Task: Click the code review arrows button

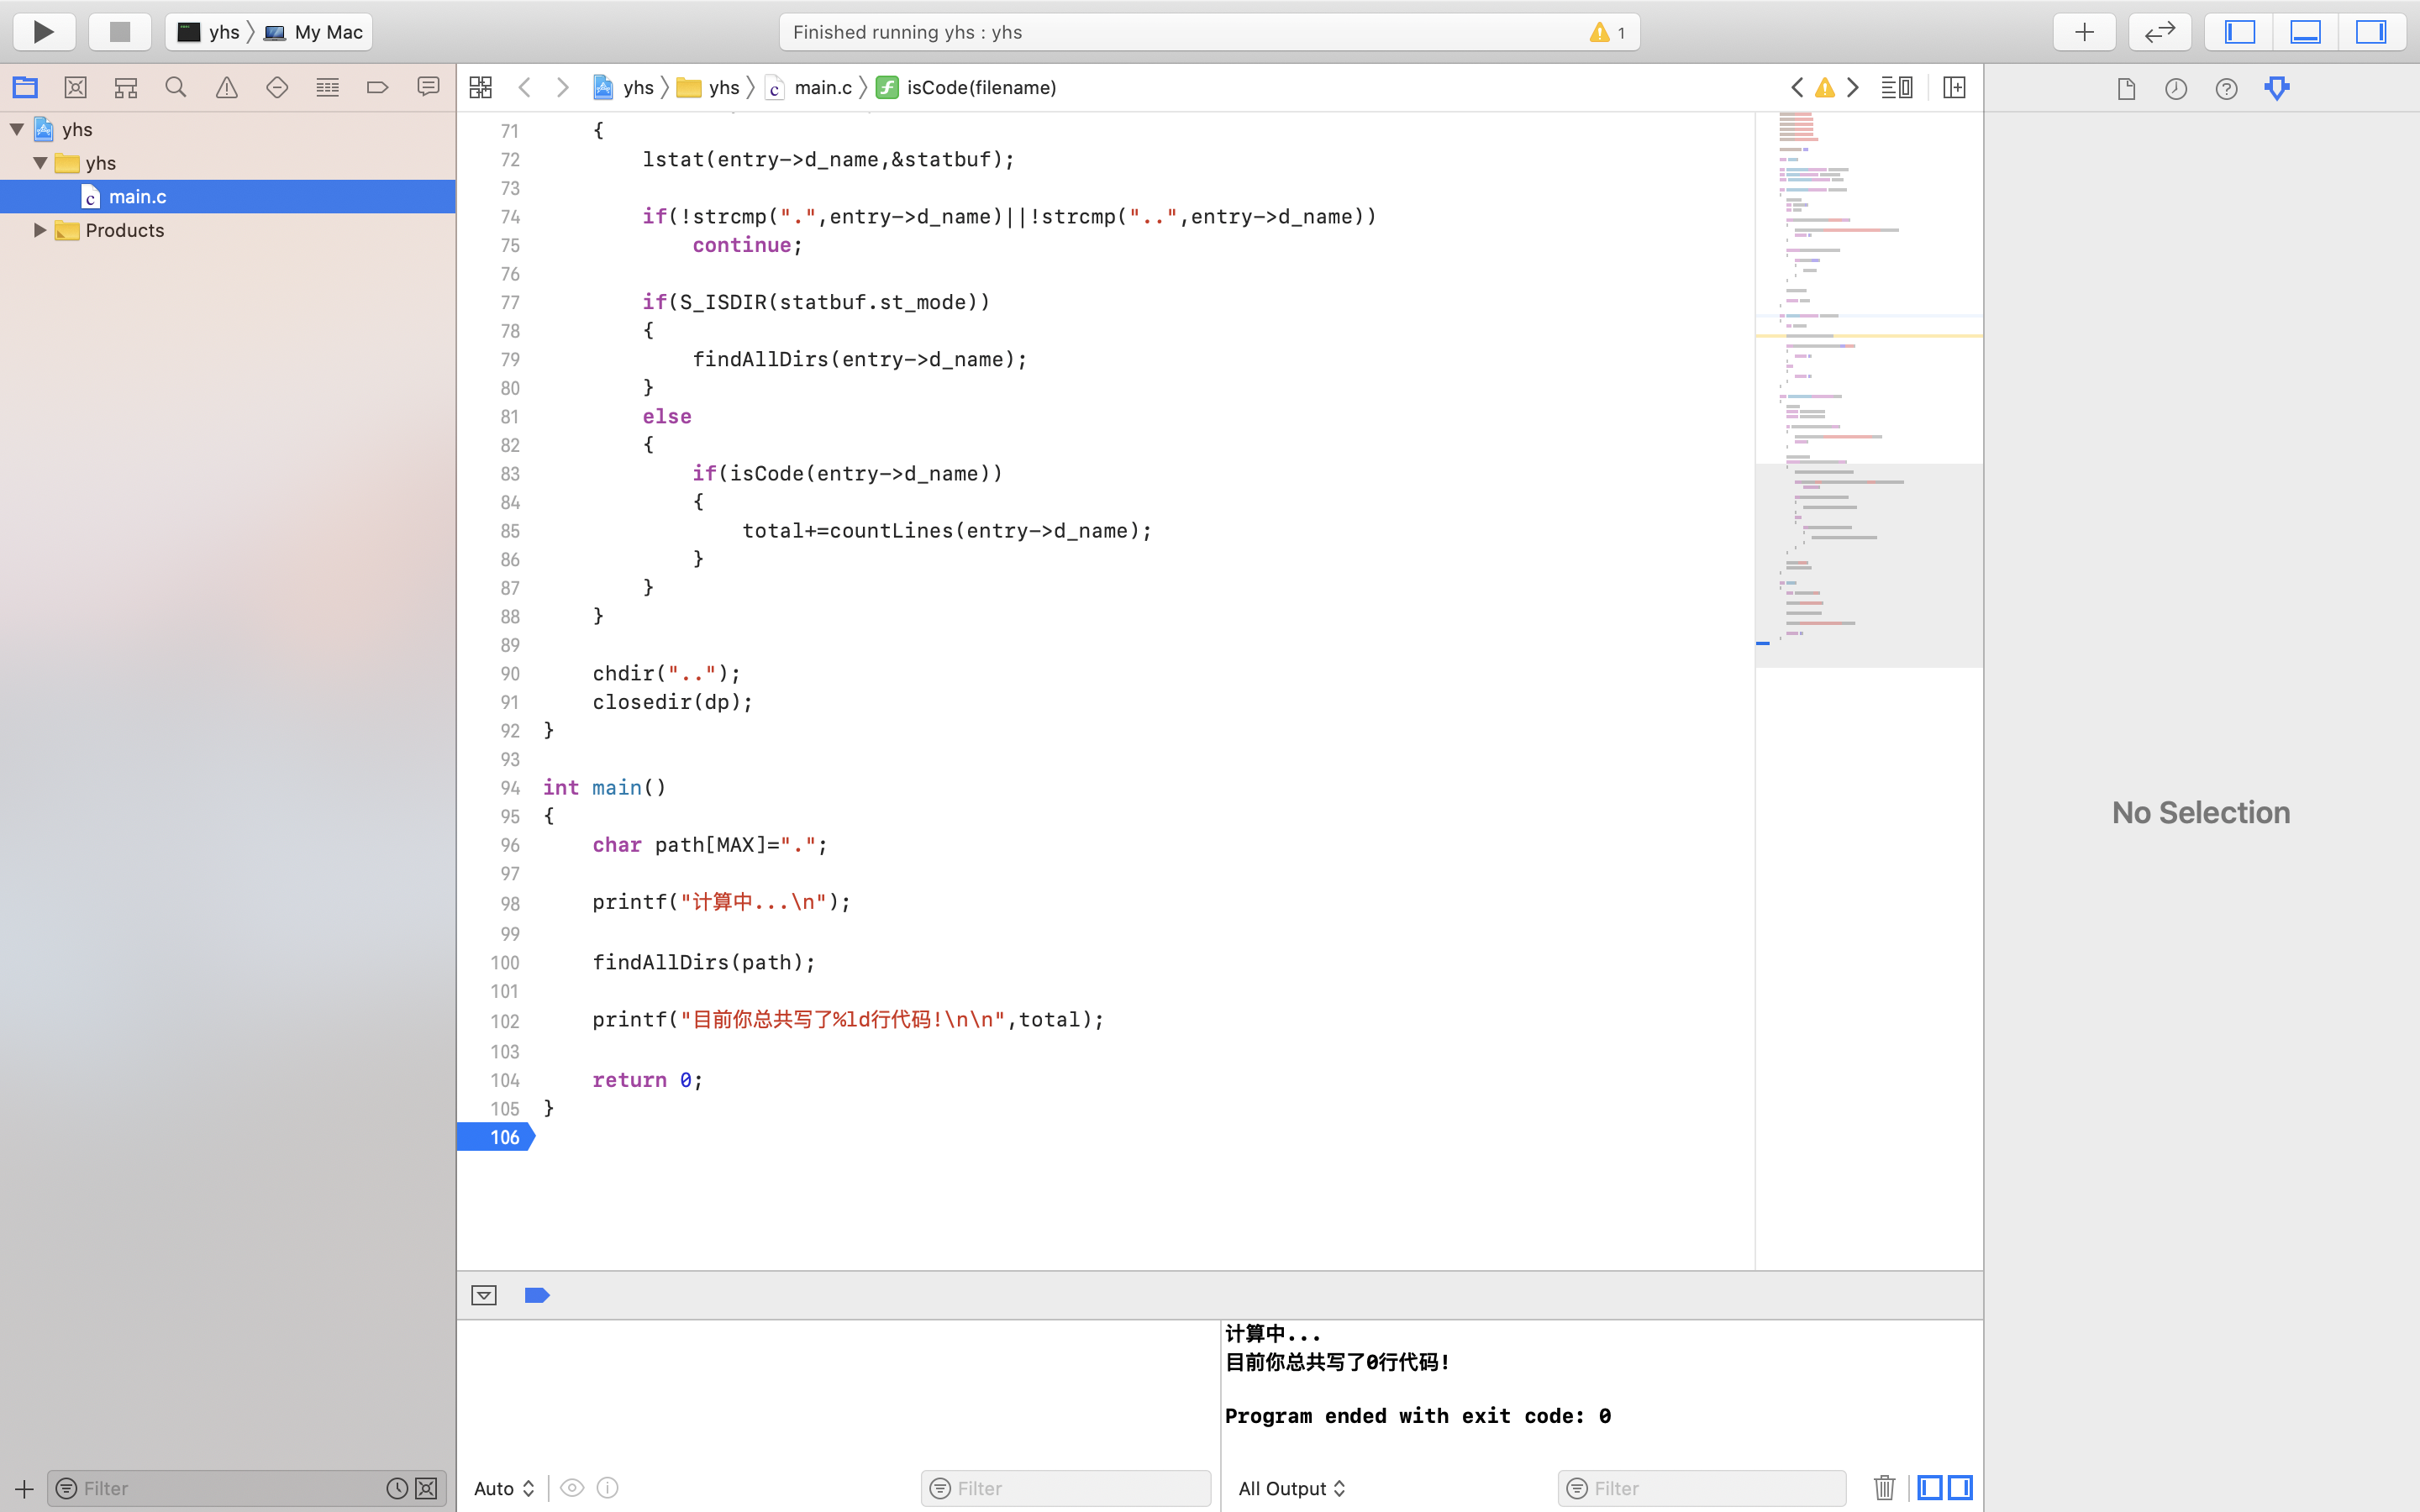Action: pos(2160,32)
